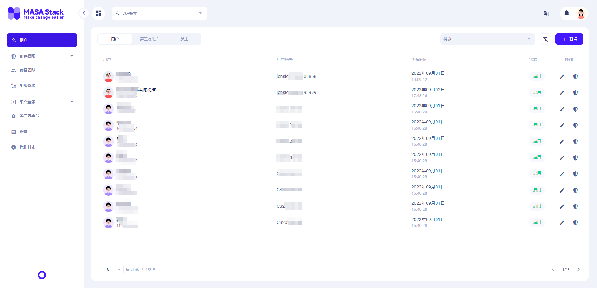Open permissions shield for account ending 00858
The image size is (597, 288).
[x=576, y=77]
